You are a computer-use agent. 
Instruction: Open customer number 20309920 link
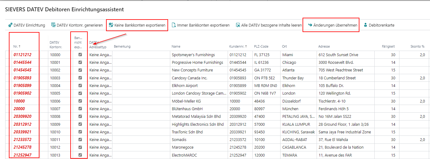pos(22,116)
